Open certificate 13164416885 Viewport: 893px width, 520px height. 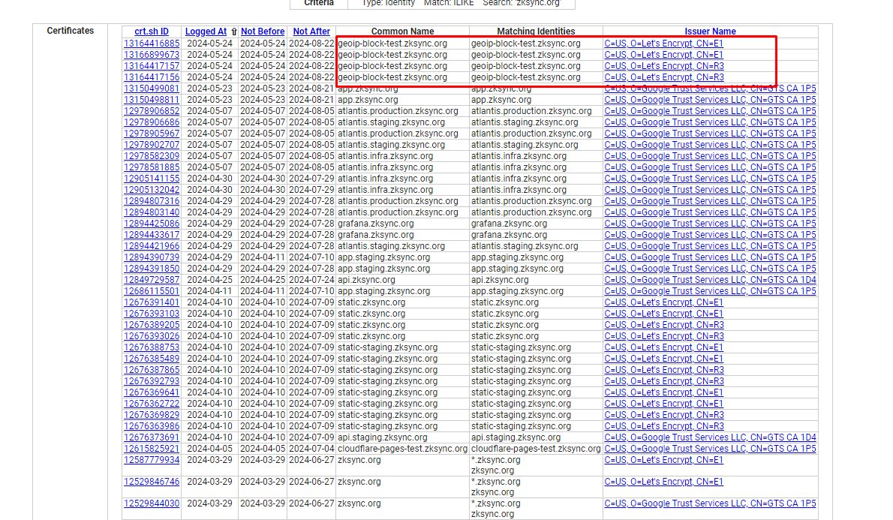(152, 44)
